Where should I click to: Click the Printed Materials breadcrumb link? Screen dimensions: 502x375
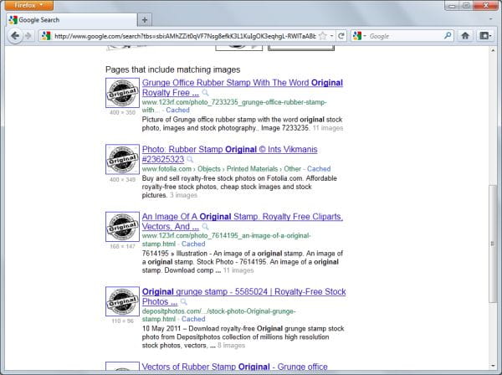pyautogui.click(x=253, y=169)
